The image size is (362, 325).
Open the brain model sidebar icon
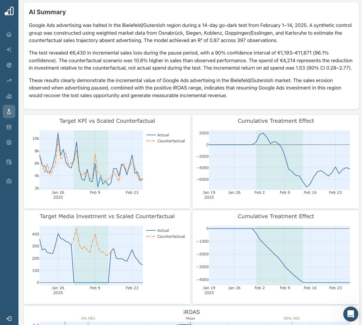[x=9, y=143]
